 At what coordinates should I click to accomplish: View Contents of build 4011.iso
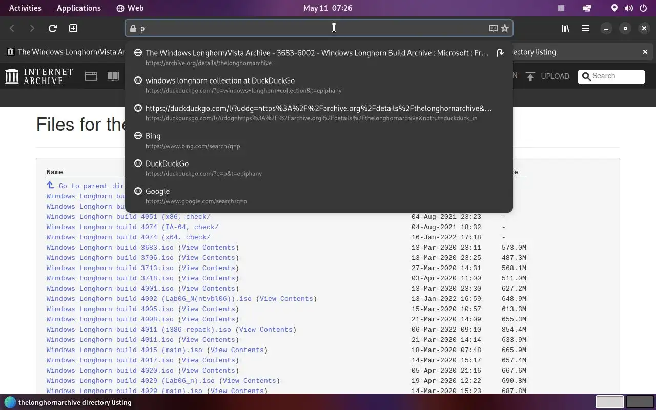point(209,340)
